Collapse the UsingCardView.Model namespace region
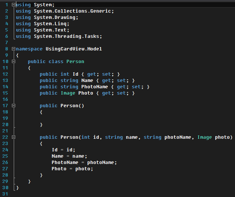Viewport: 235px width, 197px height. click(14, 49)
